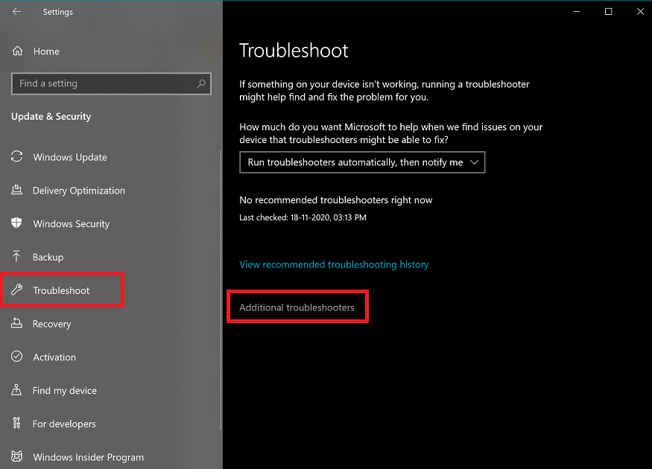Minimize the Settings window

pos(576,12)
